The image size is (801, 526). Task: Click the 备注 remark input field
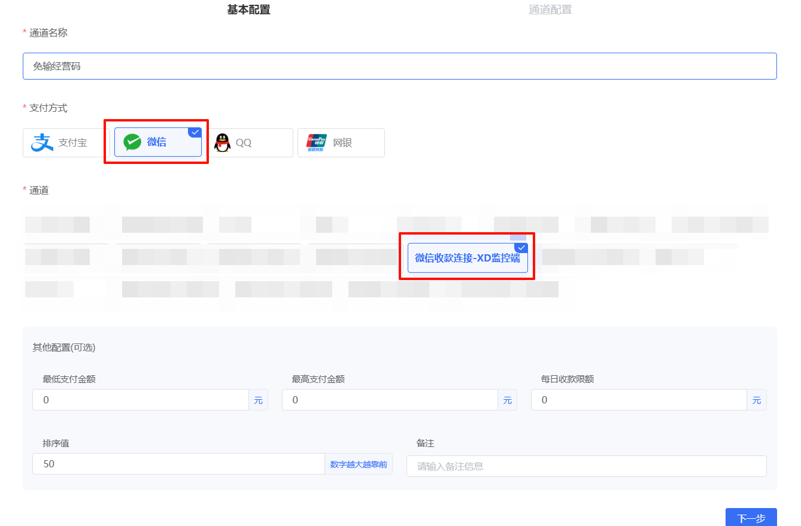pyautogui.click(x=586, y=466)
